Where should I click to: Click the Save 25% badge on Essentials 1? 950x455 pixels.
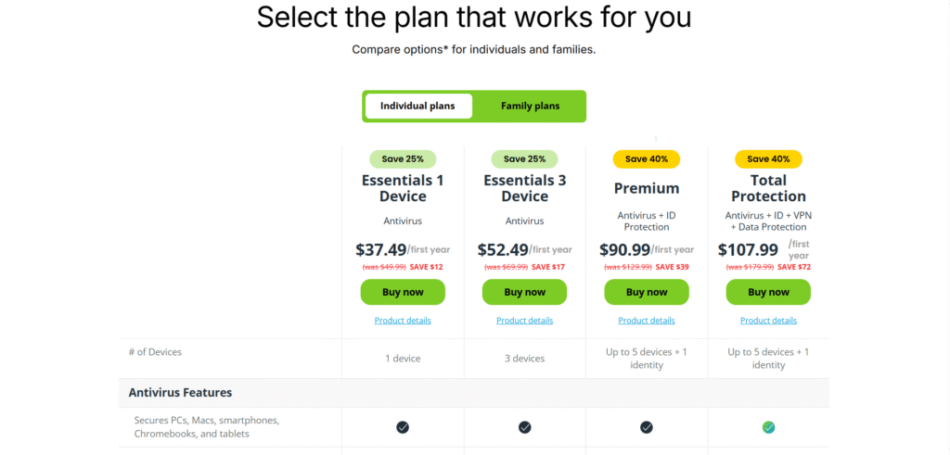coord(403,159)
